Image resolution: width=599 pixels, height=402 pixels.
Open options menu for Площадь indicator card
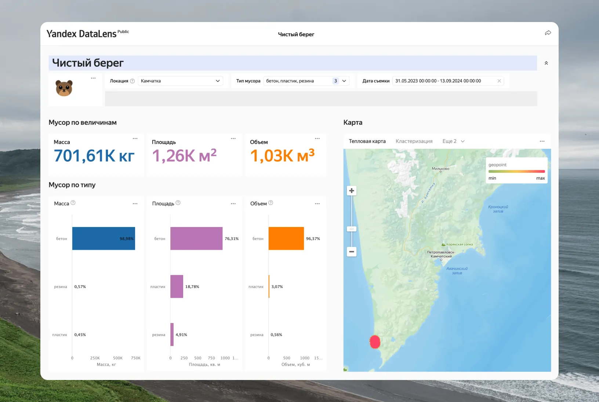pos(233,139)
